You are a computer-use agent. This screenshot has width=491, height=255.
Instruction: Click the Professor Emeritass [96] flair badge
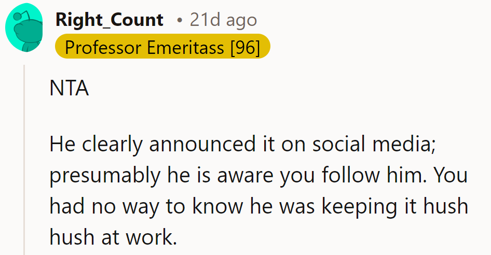(162, 47)
